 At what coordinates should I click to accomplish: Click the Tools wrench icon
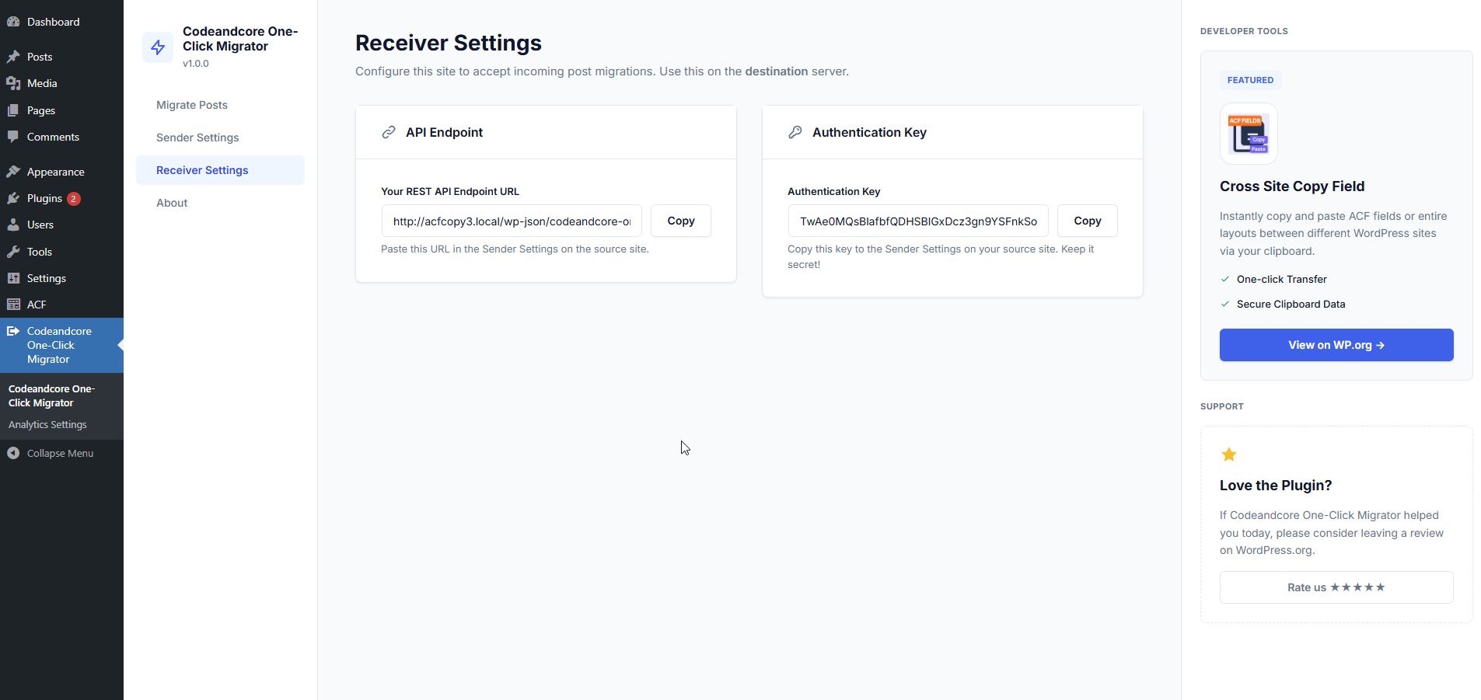coord(13,252)
